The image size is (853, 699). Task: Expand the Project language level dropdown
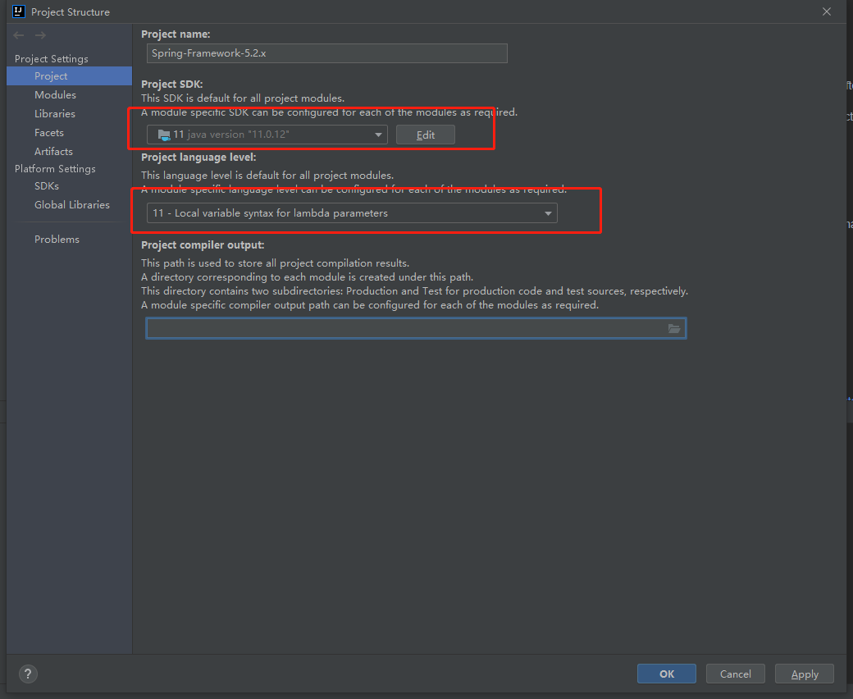coord(352,213)
